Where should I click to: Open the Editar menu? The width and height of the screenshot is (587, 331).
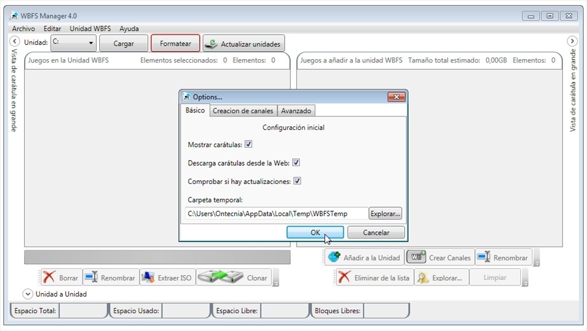[52, 29]
